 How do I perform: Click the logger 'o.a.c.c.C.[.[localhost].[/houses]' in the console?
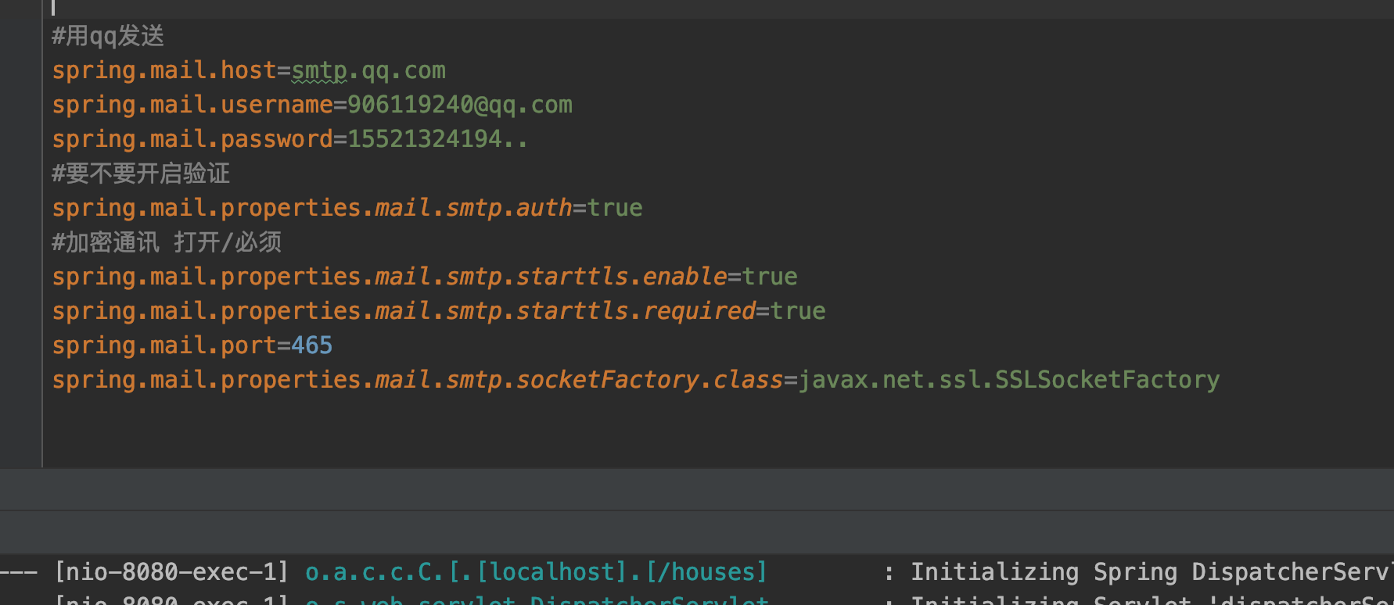[x=536, y=572]
